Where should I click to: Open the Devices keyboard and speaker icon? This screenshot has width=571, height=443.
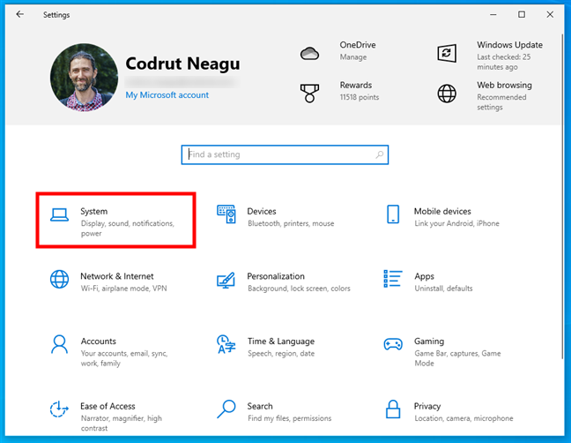click(x=226, y=214)
